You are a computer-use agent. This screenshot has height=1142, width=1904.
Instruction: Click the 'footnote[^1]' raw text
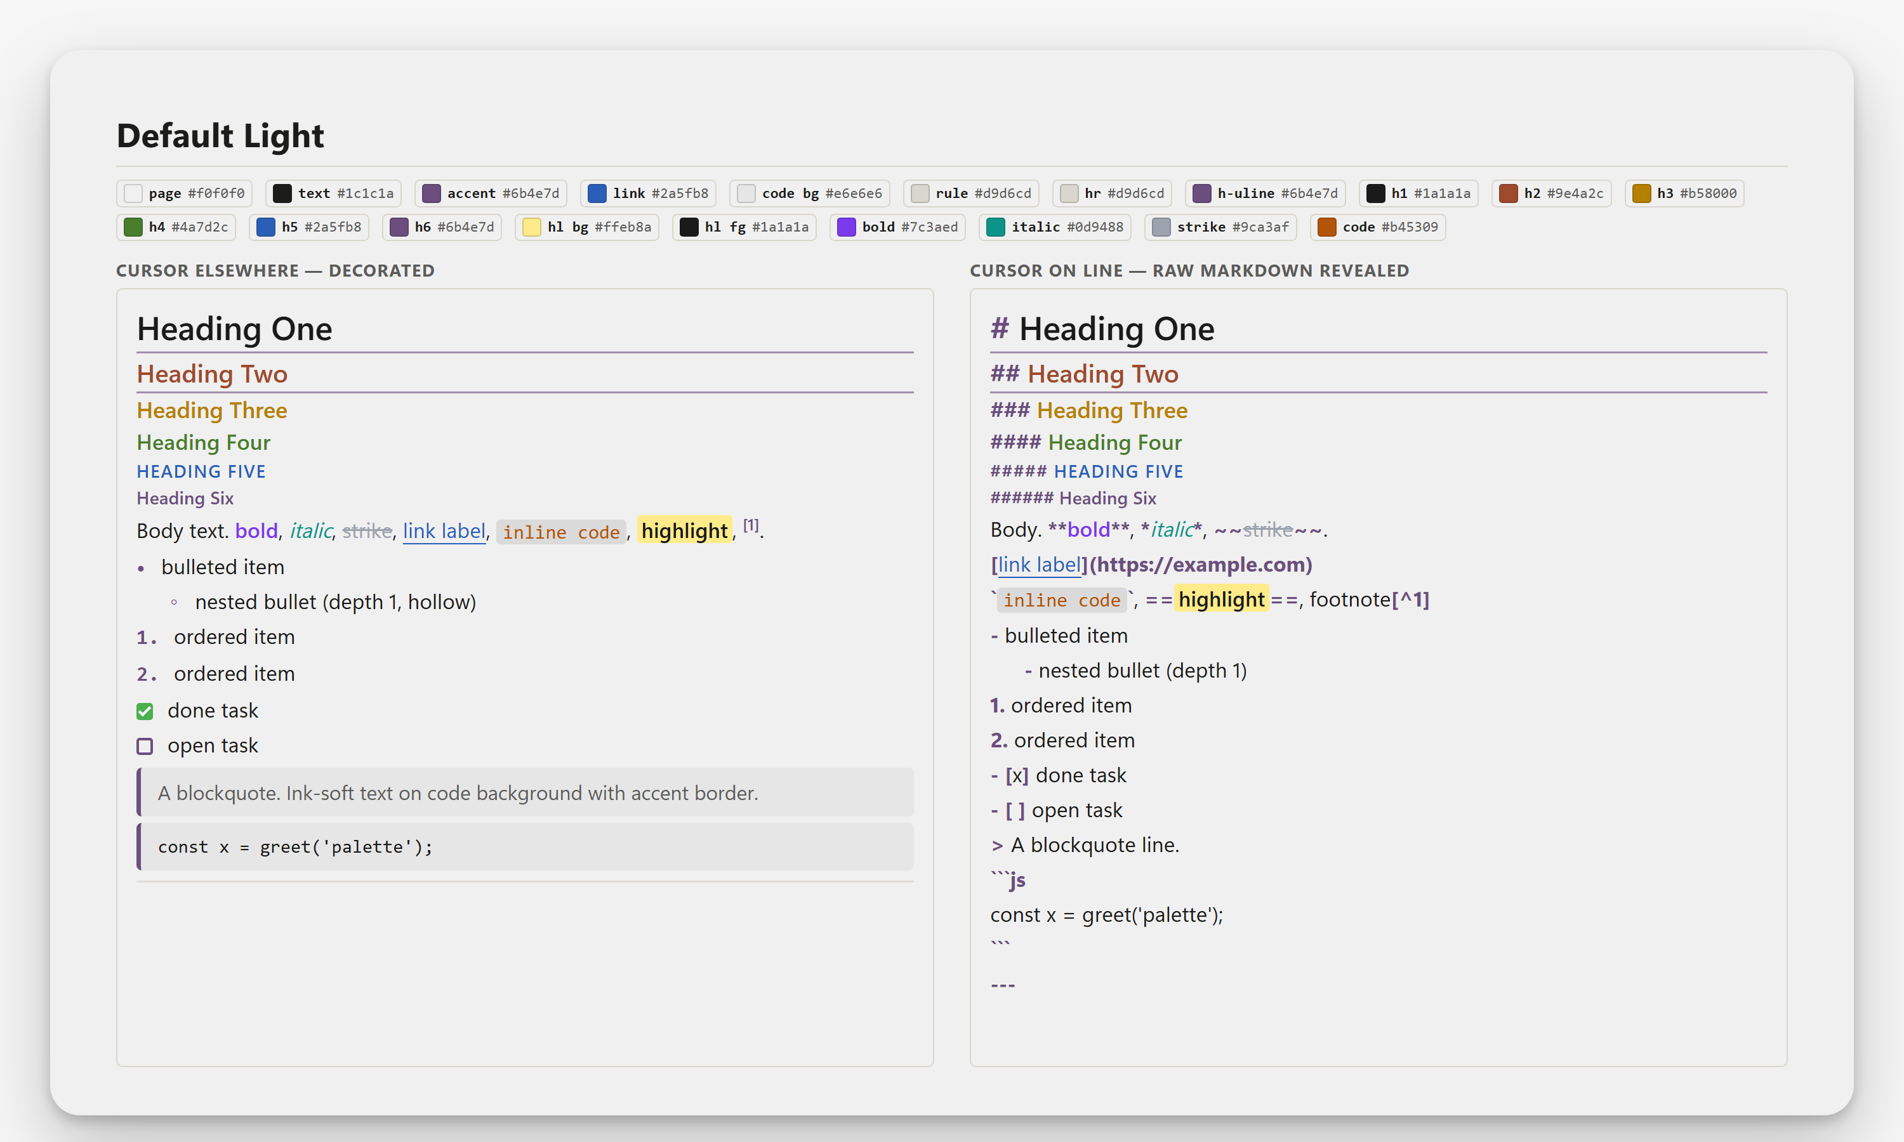point(1370,600)
